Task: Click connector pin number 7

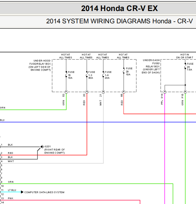Action: (1, 174)
